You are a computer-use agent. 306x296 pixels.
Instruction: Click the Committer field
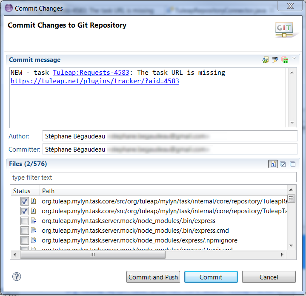pyautogui.click(x=170, y=149)
